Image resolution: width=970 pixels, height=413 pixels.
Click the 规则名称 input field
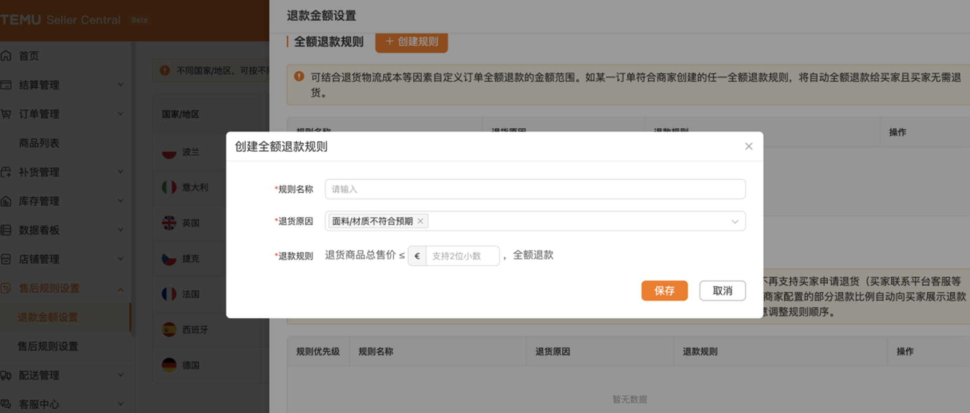point(535,189)
